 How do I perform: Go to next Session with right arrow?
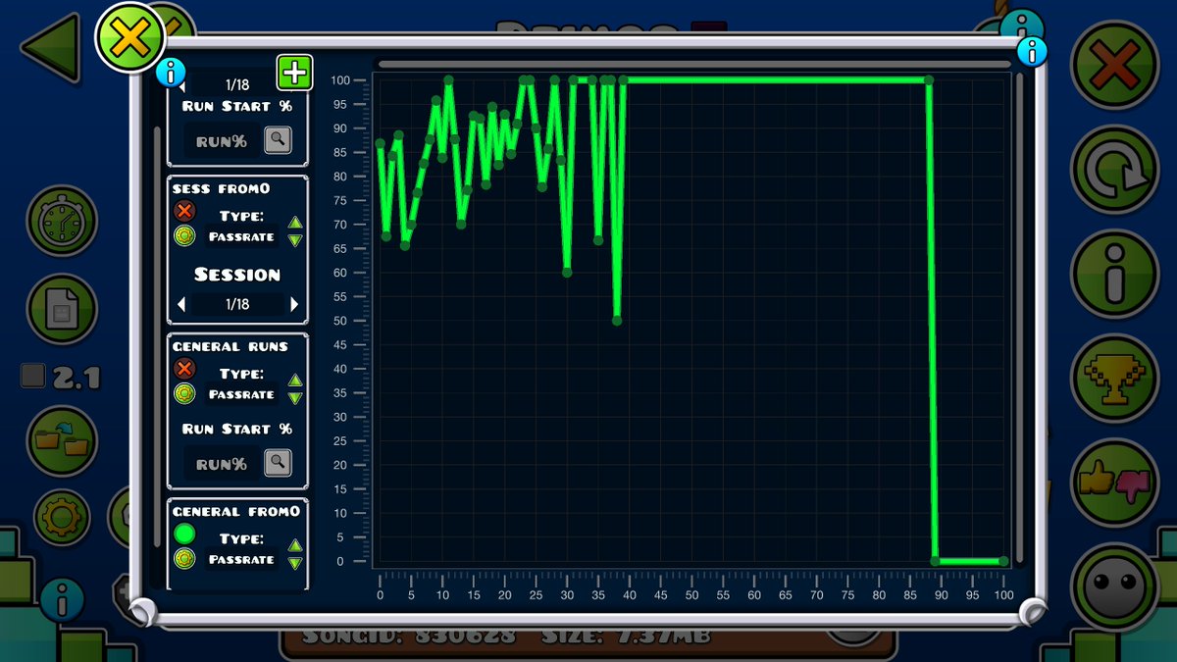[293, 305]
